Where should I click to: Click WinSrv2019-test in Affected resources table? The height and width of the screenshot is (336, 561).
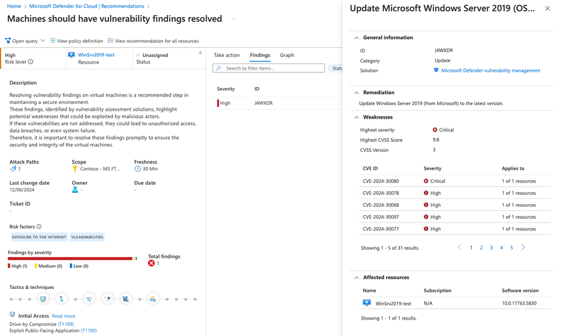[x=393, y=303]
